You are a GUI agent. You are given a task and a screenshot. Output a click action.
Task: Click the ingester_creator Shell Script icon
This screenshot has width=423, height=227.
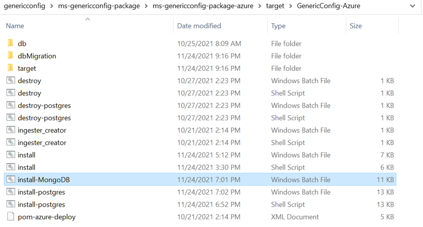point(11,143)
